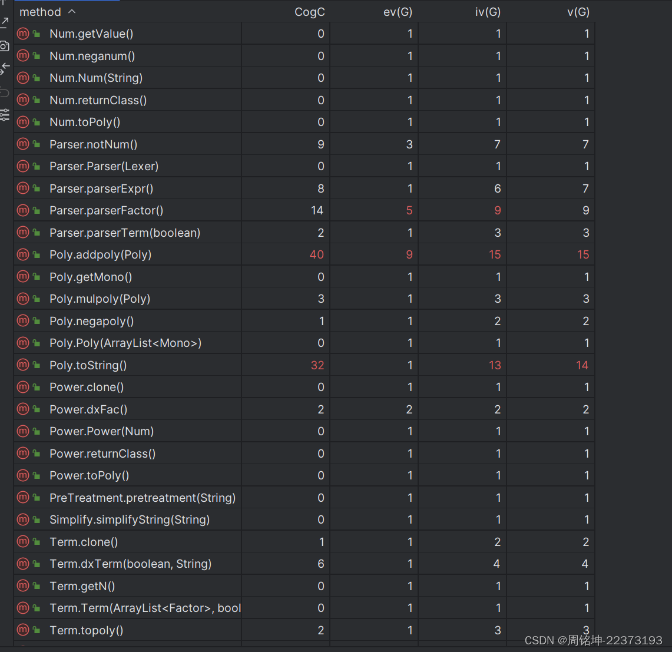
Task: Open the filter settings sliders icon
Action: [x=4, y=115]
